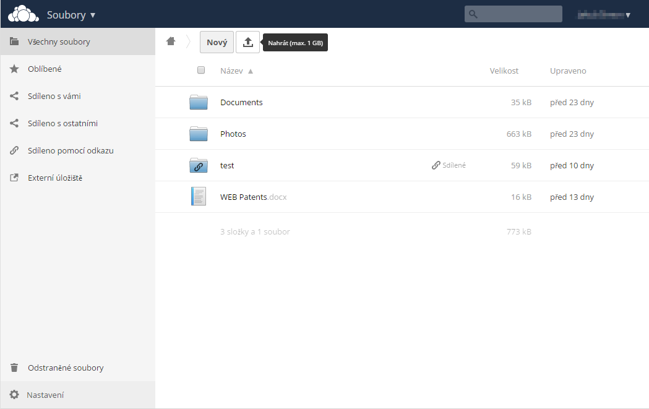Click the upload arrow button
The height and width of the screenshot is (409, 649).
pyautogui.click(x=247, y=42)
